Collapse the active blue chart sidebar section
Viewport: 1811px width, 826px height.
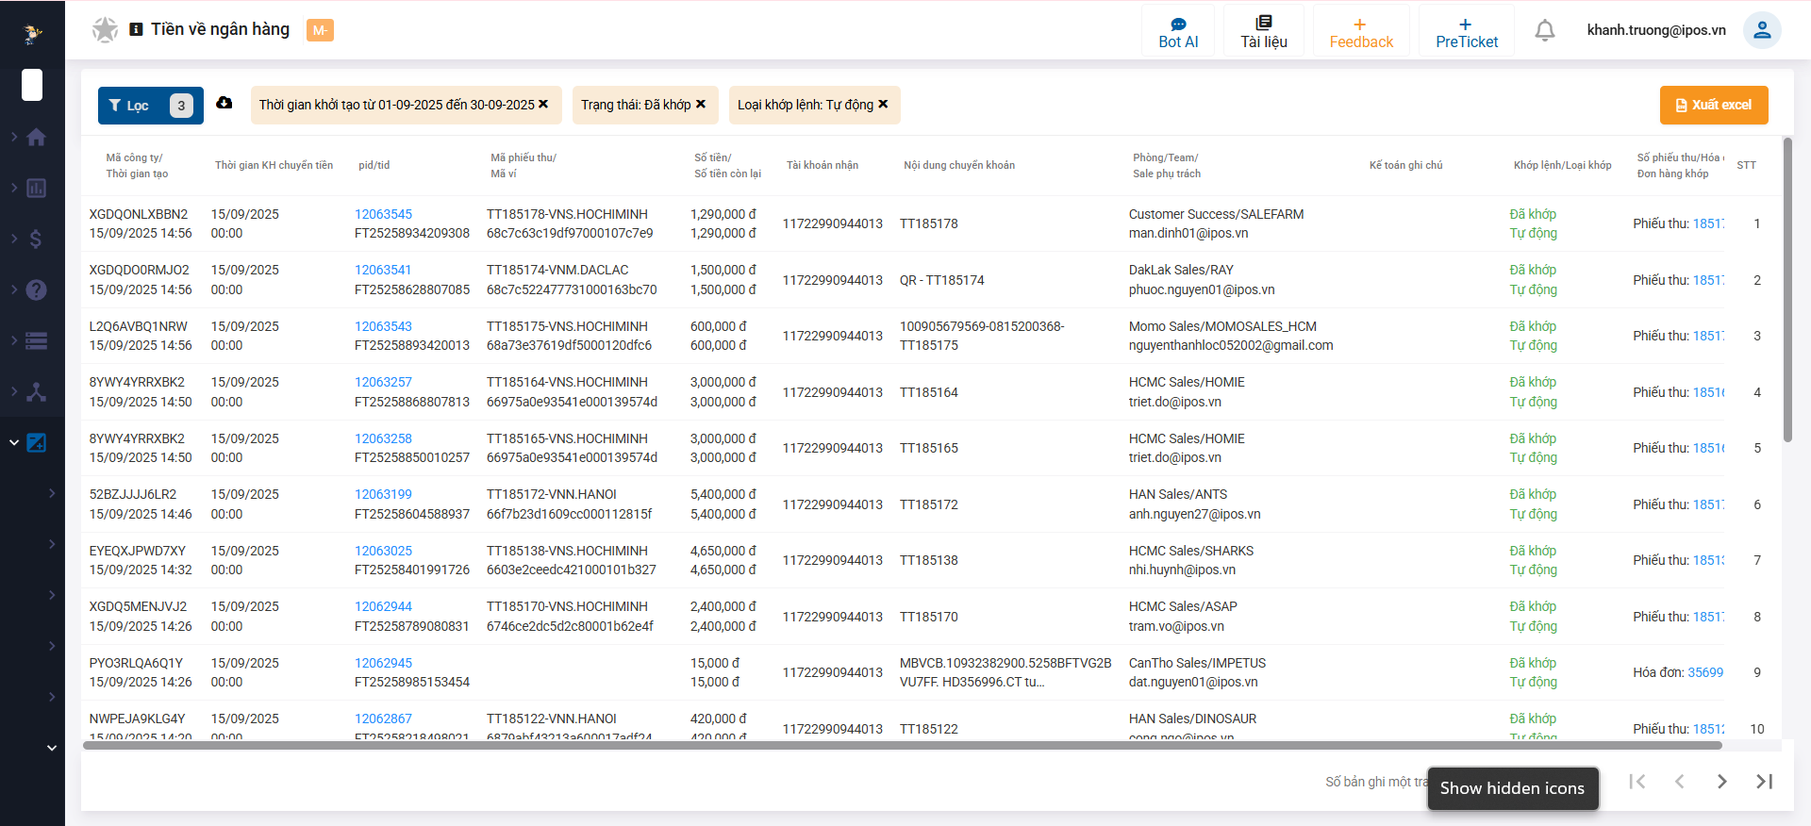click(14, 442)
